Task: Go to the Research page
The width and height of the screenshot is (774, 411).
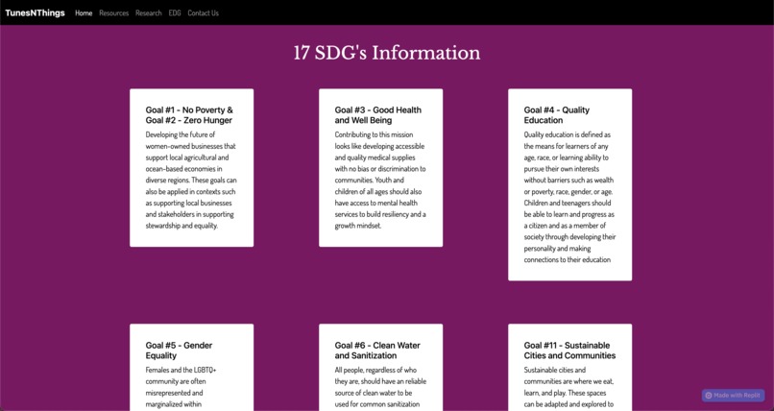Action: 149,13
